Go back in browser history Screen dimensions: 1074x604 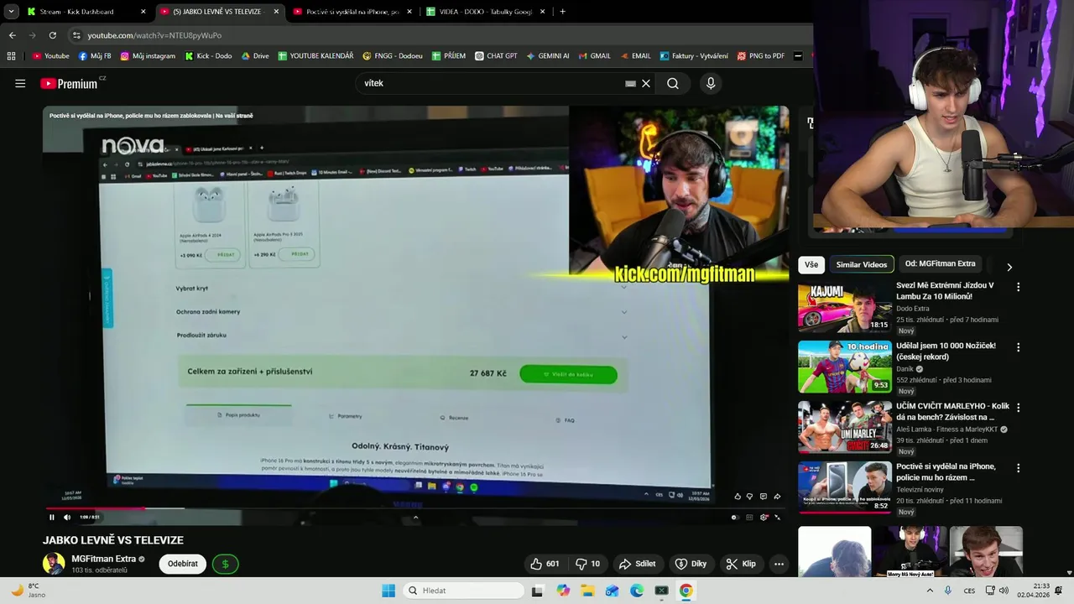coord(12,35)
